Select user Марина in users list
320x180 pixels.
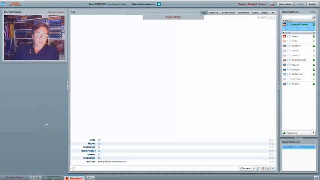pos(299,65)
